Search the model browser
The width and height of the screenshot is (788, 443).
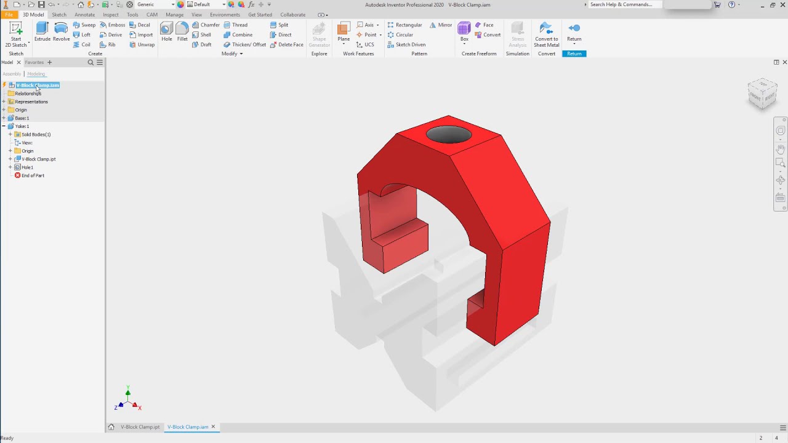(90, 62)
